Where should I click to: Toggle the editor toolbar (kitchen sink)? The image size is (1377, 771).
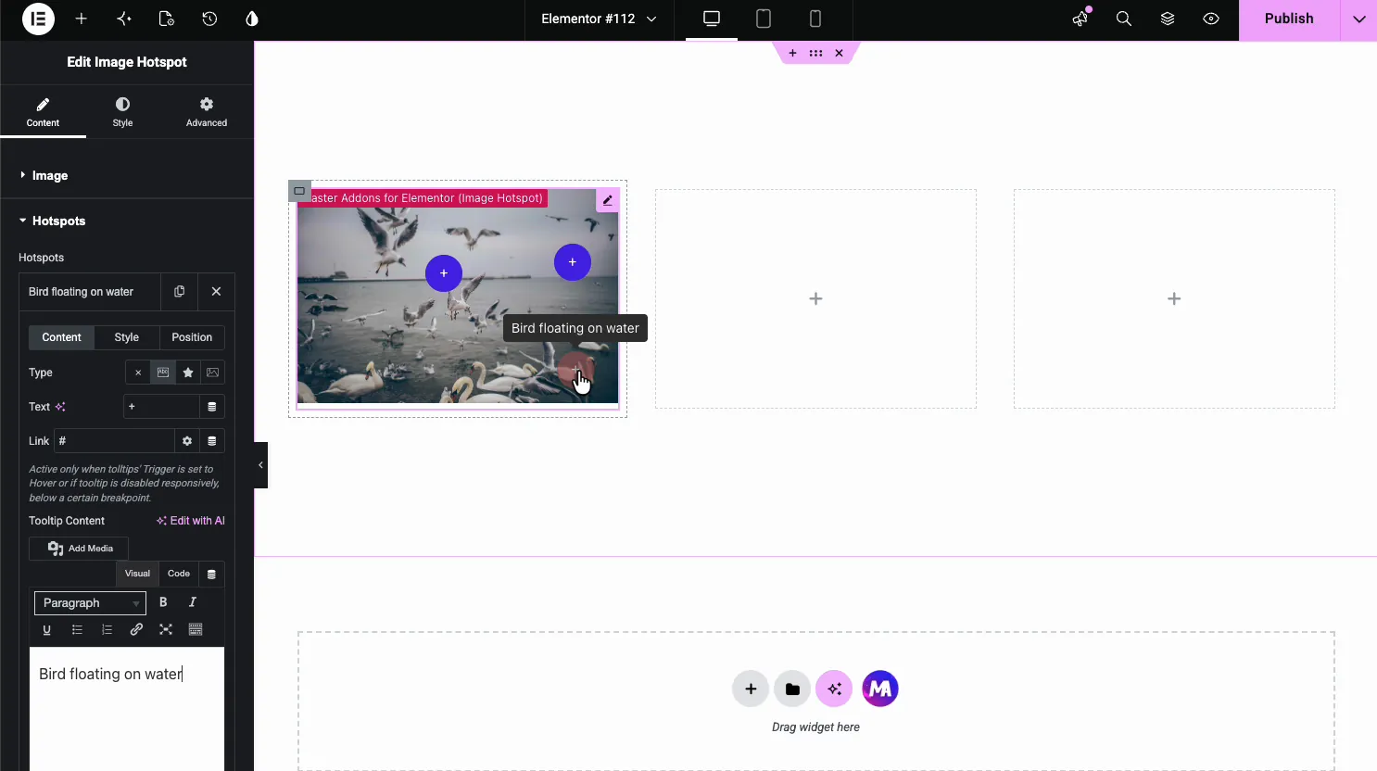point(196,630)
